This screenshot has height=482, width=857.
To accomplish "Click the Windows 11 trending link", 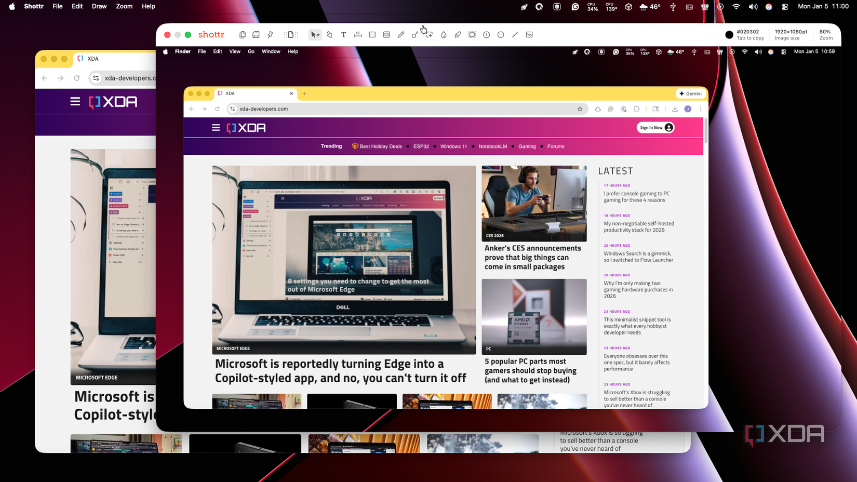I will tap(453, 146).
